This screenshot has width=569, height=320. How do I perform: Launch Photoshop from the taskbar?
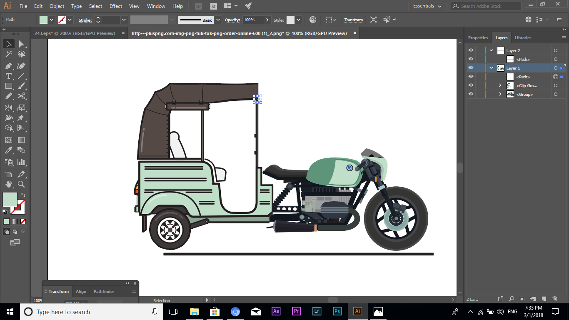point(337,311)
